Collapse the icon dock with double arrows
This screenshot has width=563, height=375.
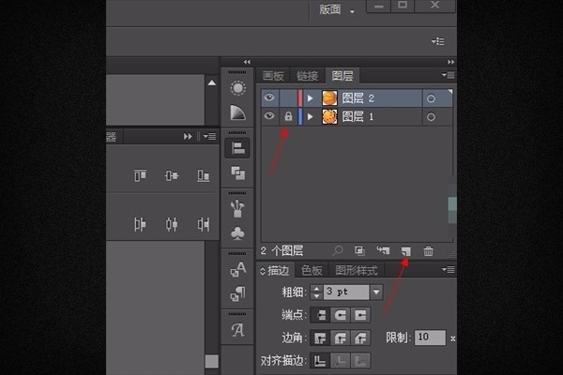point(247,62)
